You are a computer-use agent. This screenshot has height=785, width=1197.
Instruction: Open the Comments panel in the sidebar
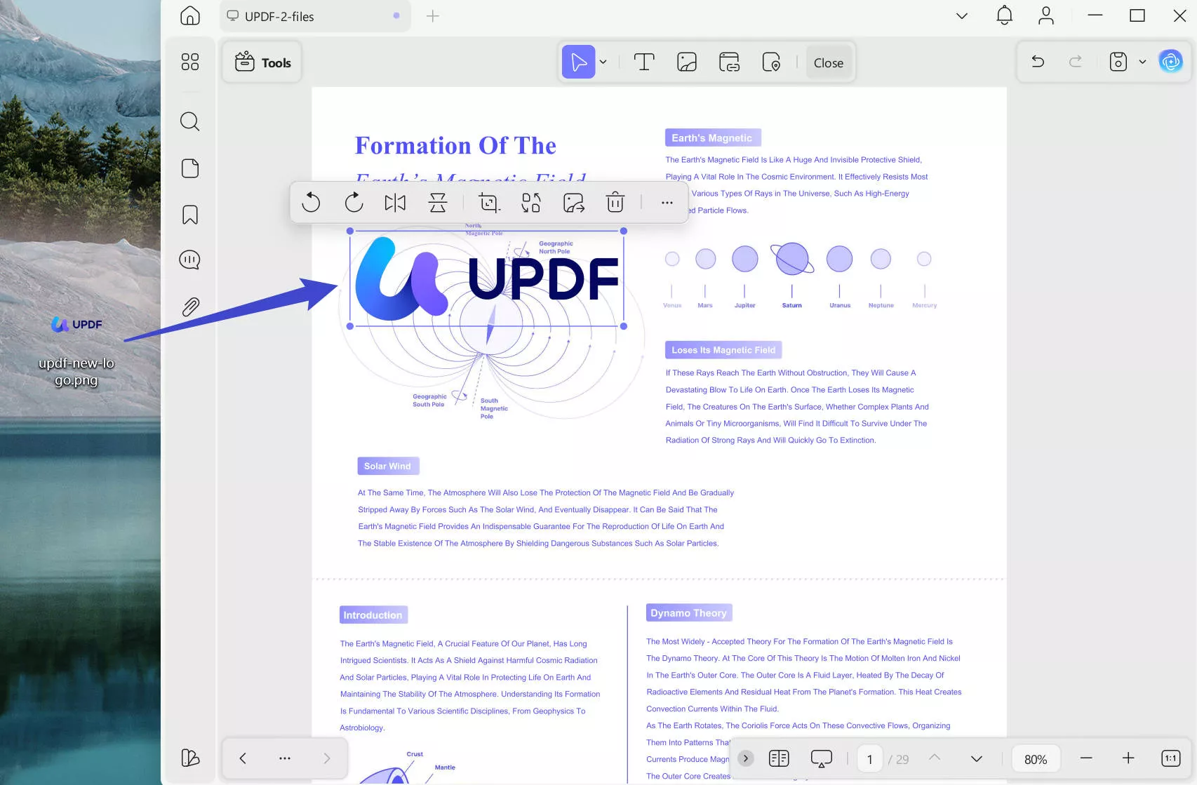click(189, 260)
